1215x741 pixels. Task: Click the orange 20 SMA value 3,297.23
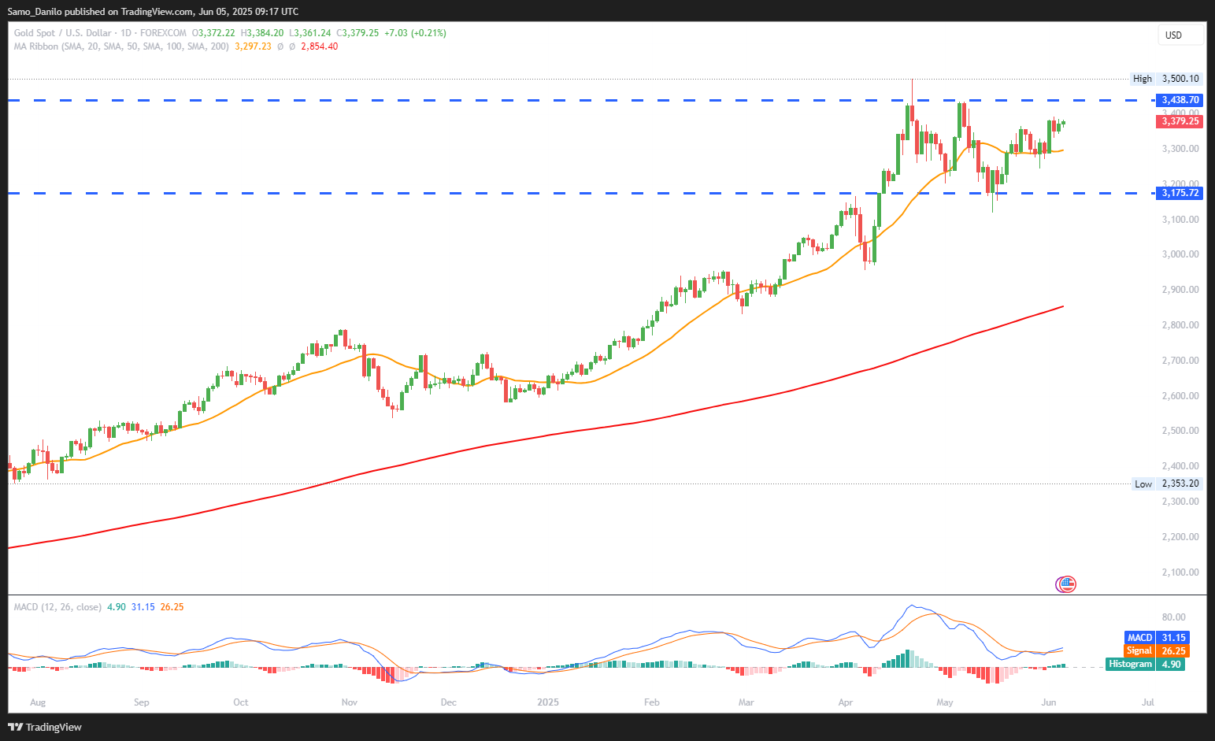point(253,46)
